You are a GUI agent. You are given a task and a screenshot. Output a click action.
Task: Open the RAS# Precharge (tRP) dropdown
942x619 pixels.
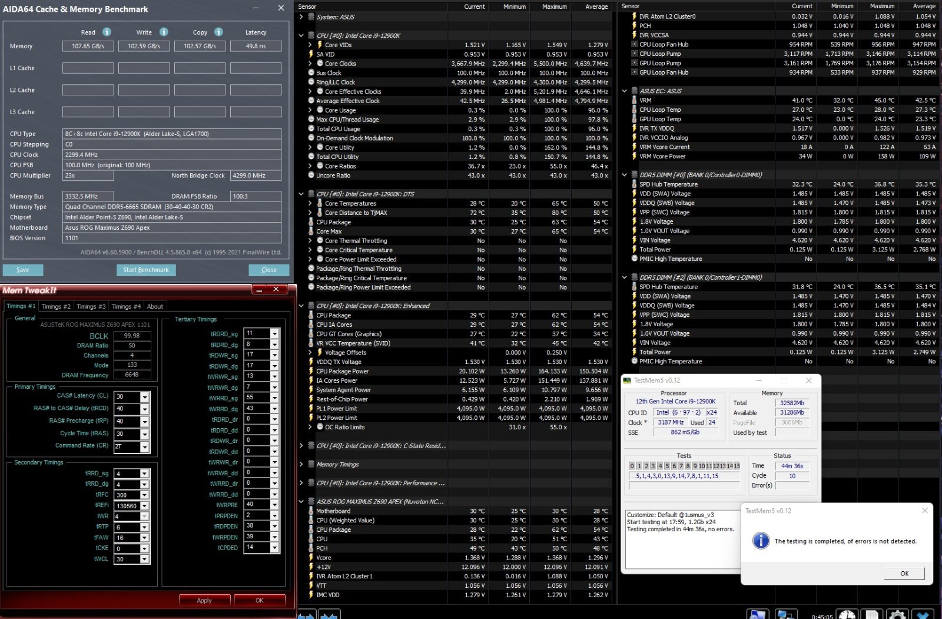(144, 422)
